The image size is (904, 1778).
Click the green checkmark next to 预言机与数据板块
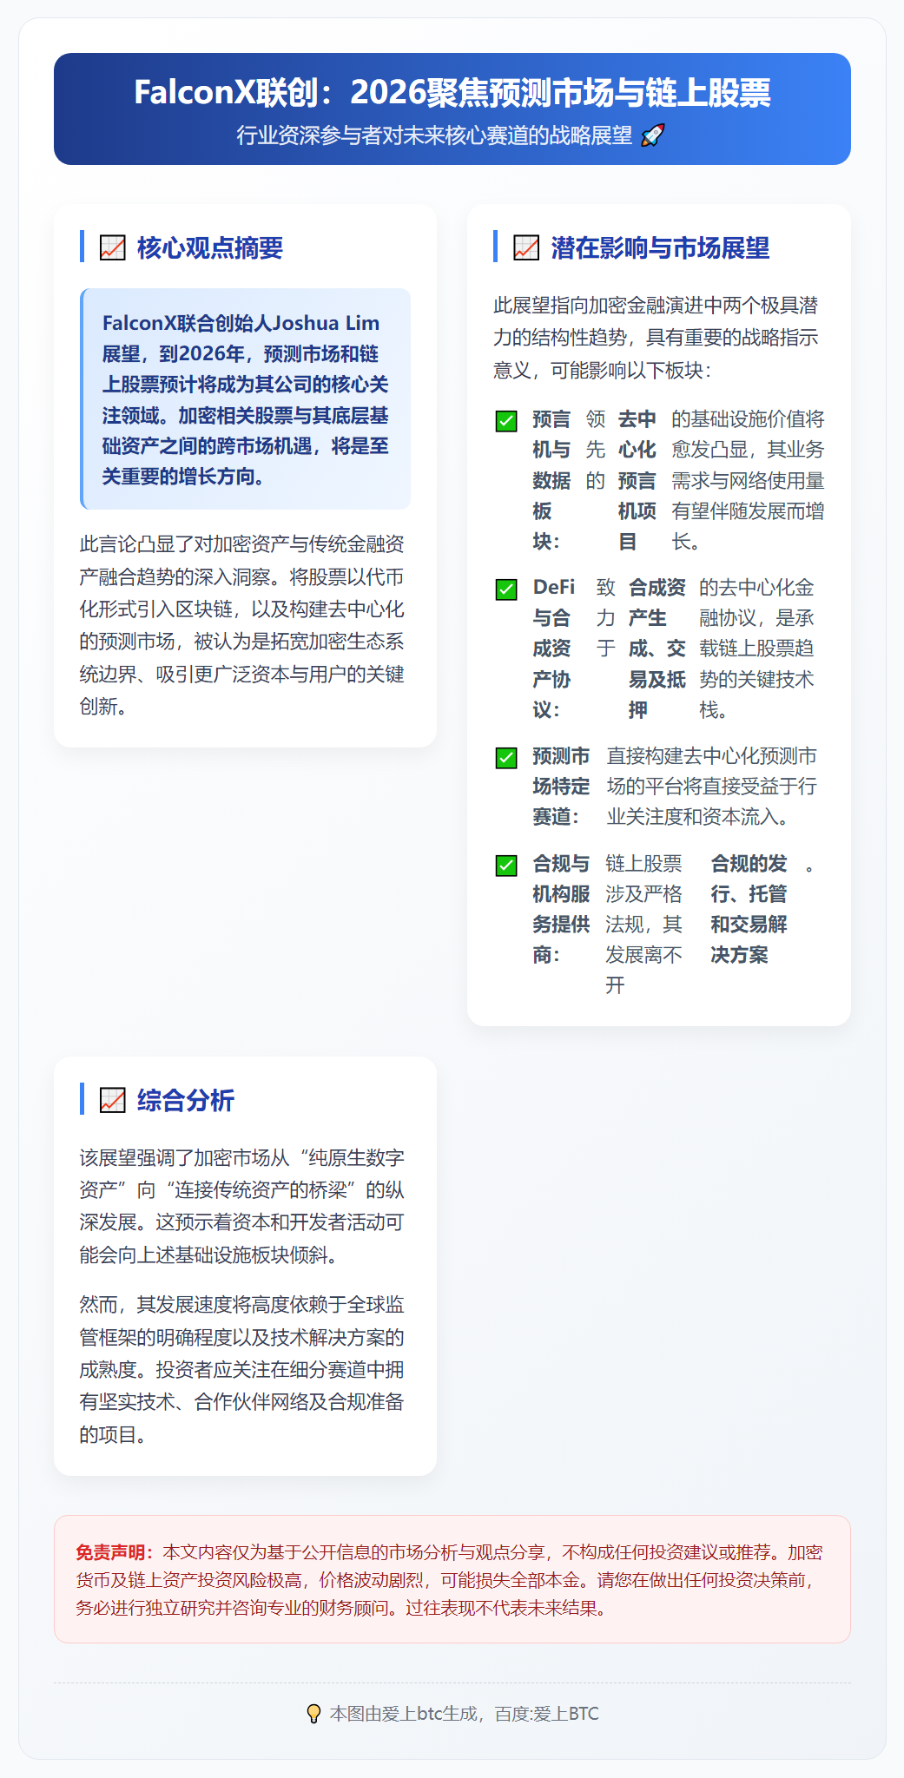[506, 421]
